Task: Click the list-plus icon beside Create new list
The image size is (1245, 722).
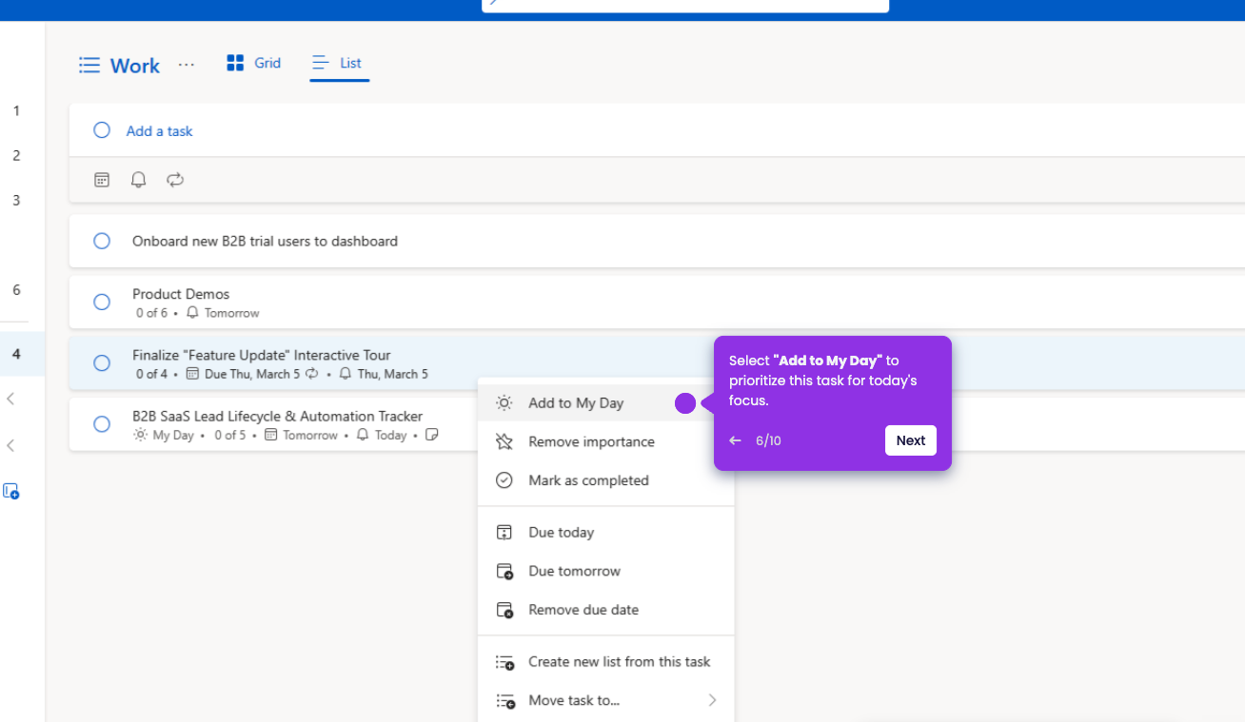Action: [504, 662]
